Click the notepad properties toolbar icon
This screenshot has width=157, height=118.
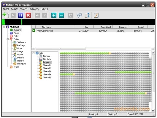click(96, 15)
